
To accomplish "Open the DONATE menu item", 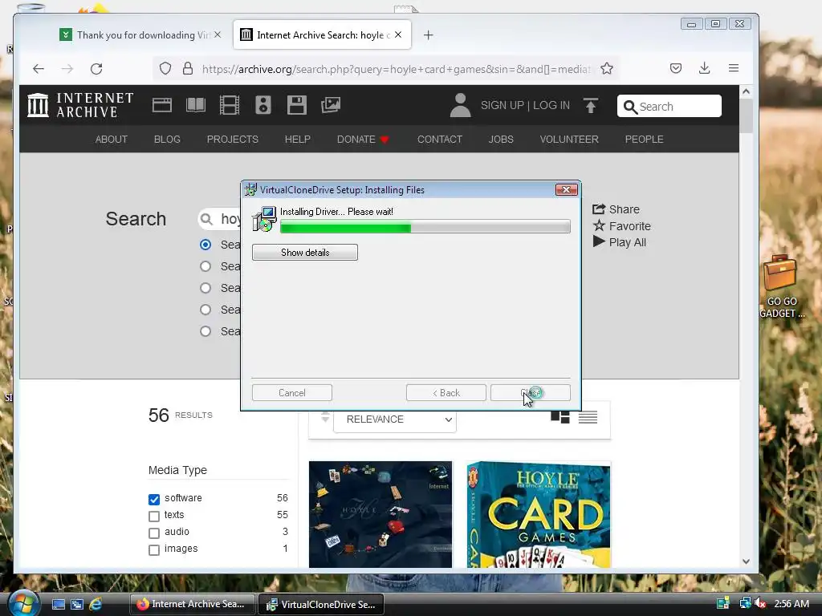I will click(363, 140).
